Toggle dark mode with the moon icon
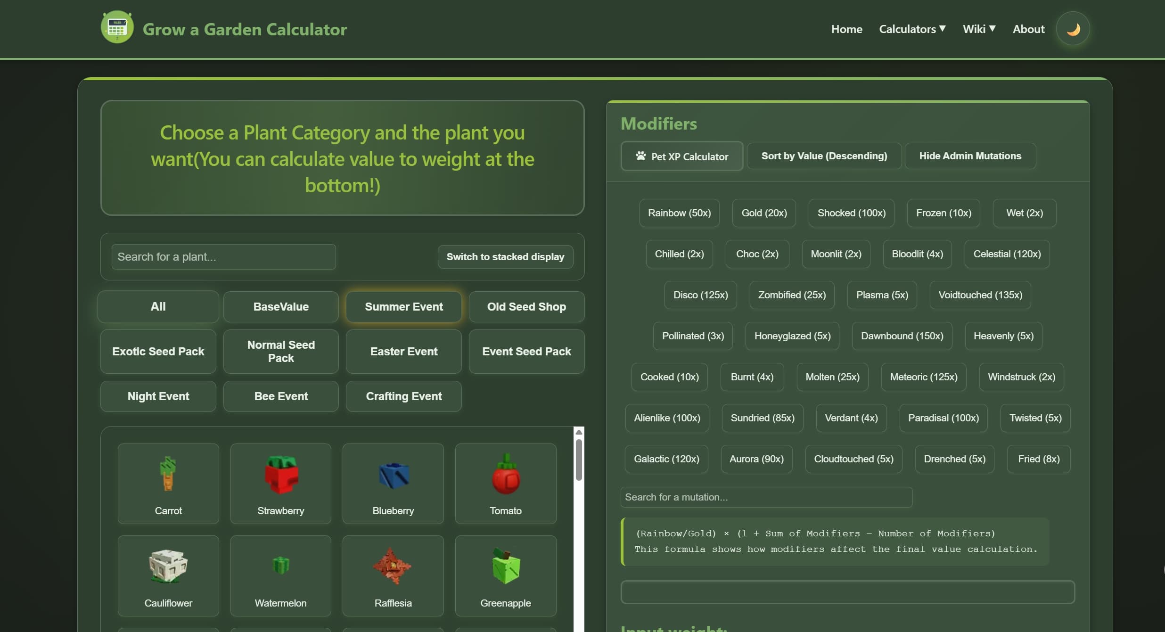 (1073, 28)
